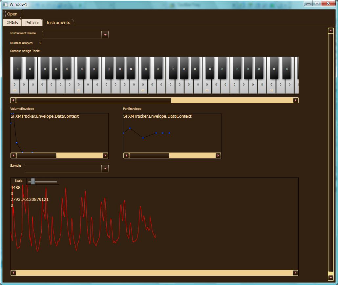
Task: Expand the Instrument Name dropdown arrow
Action: [105, 35]
